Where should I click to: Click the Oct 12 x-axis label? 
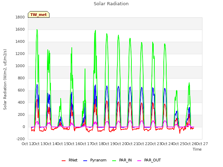(28, 144)
